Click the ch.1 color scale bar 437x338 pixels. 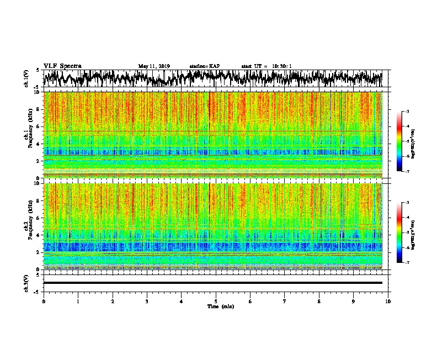click(x=399, y=141)
